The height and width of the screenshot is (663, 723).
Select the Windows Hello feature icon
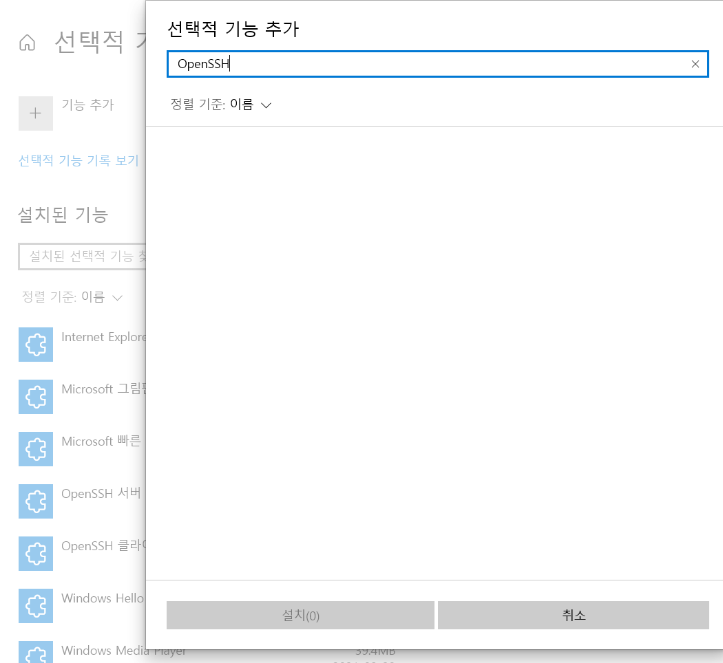[x=36, y=606]
